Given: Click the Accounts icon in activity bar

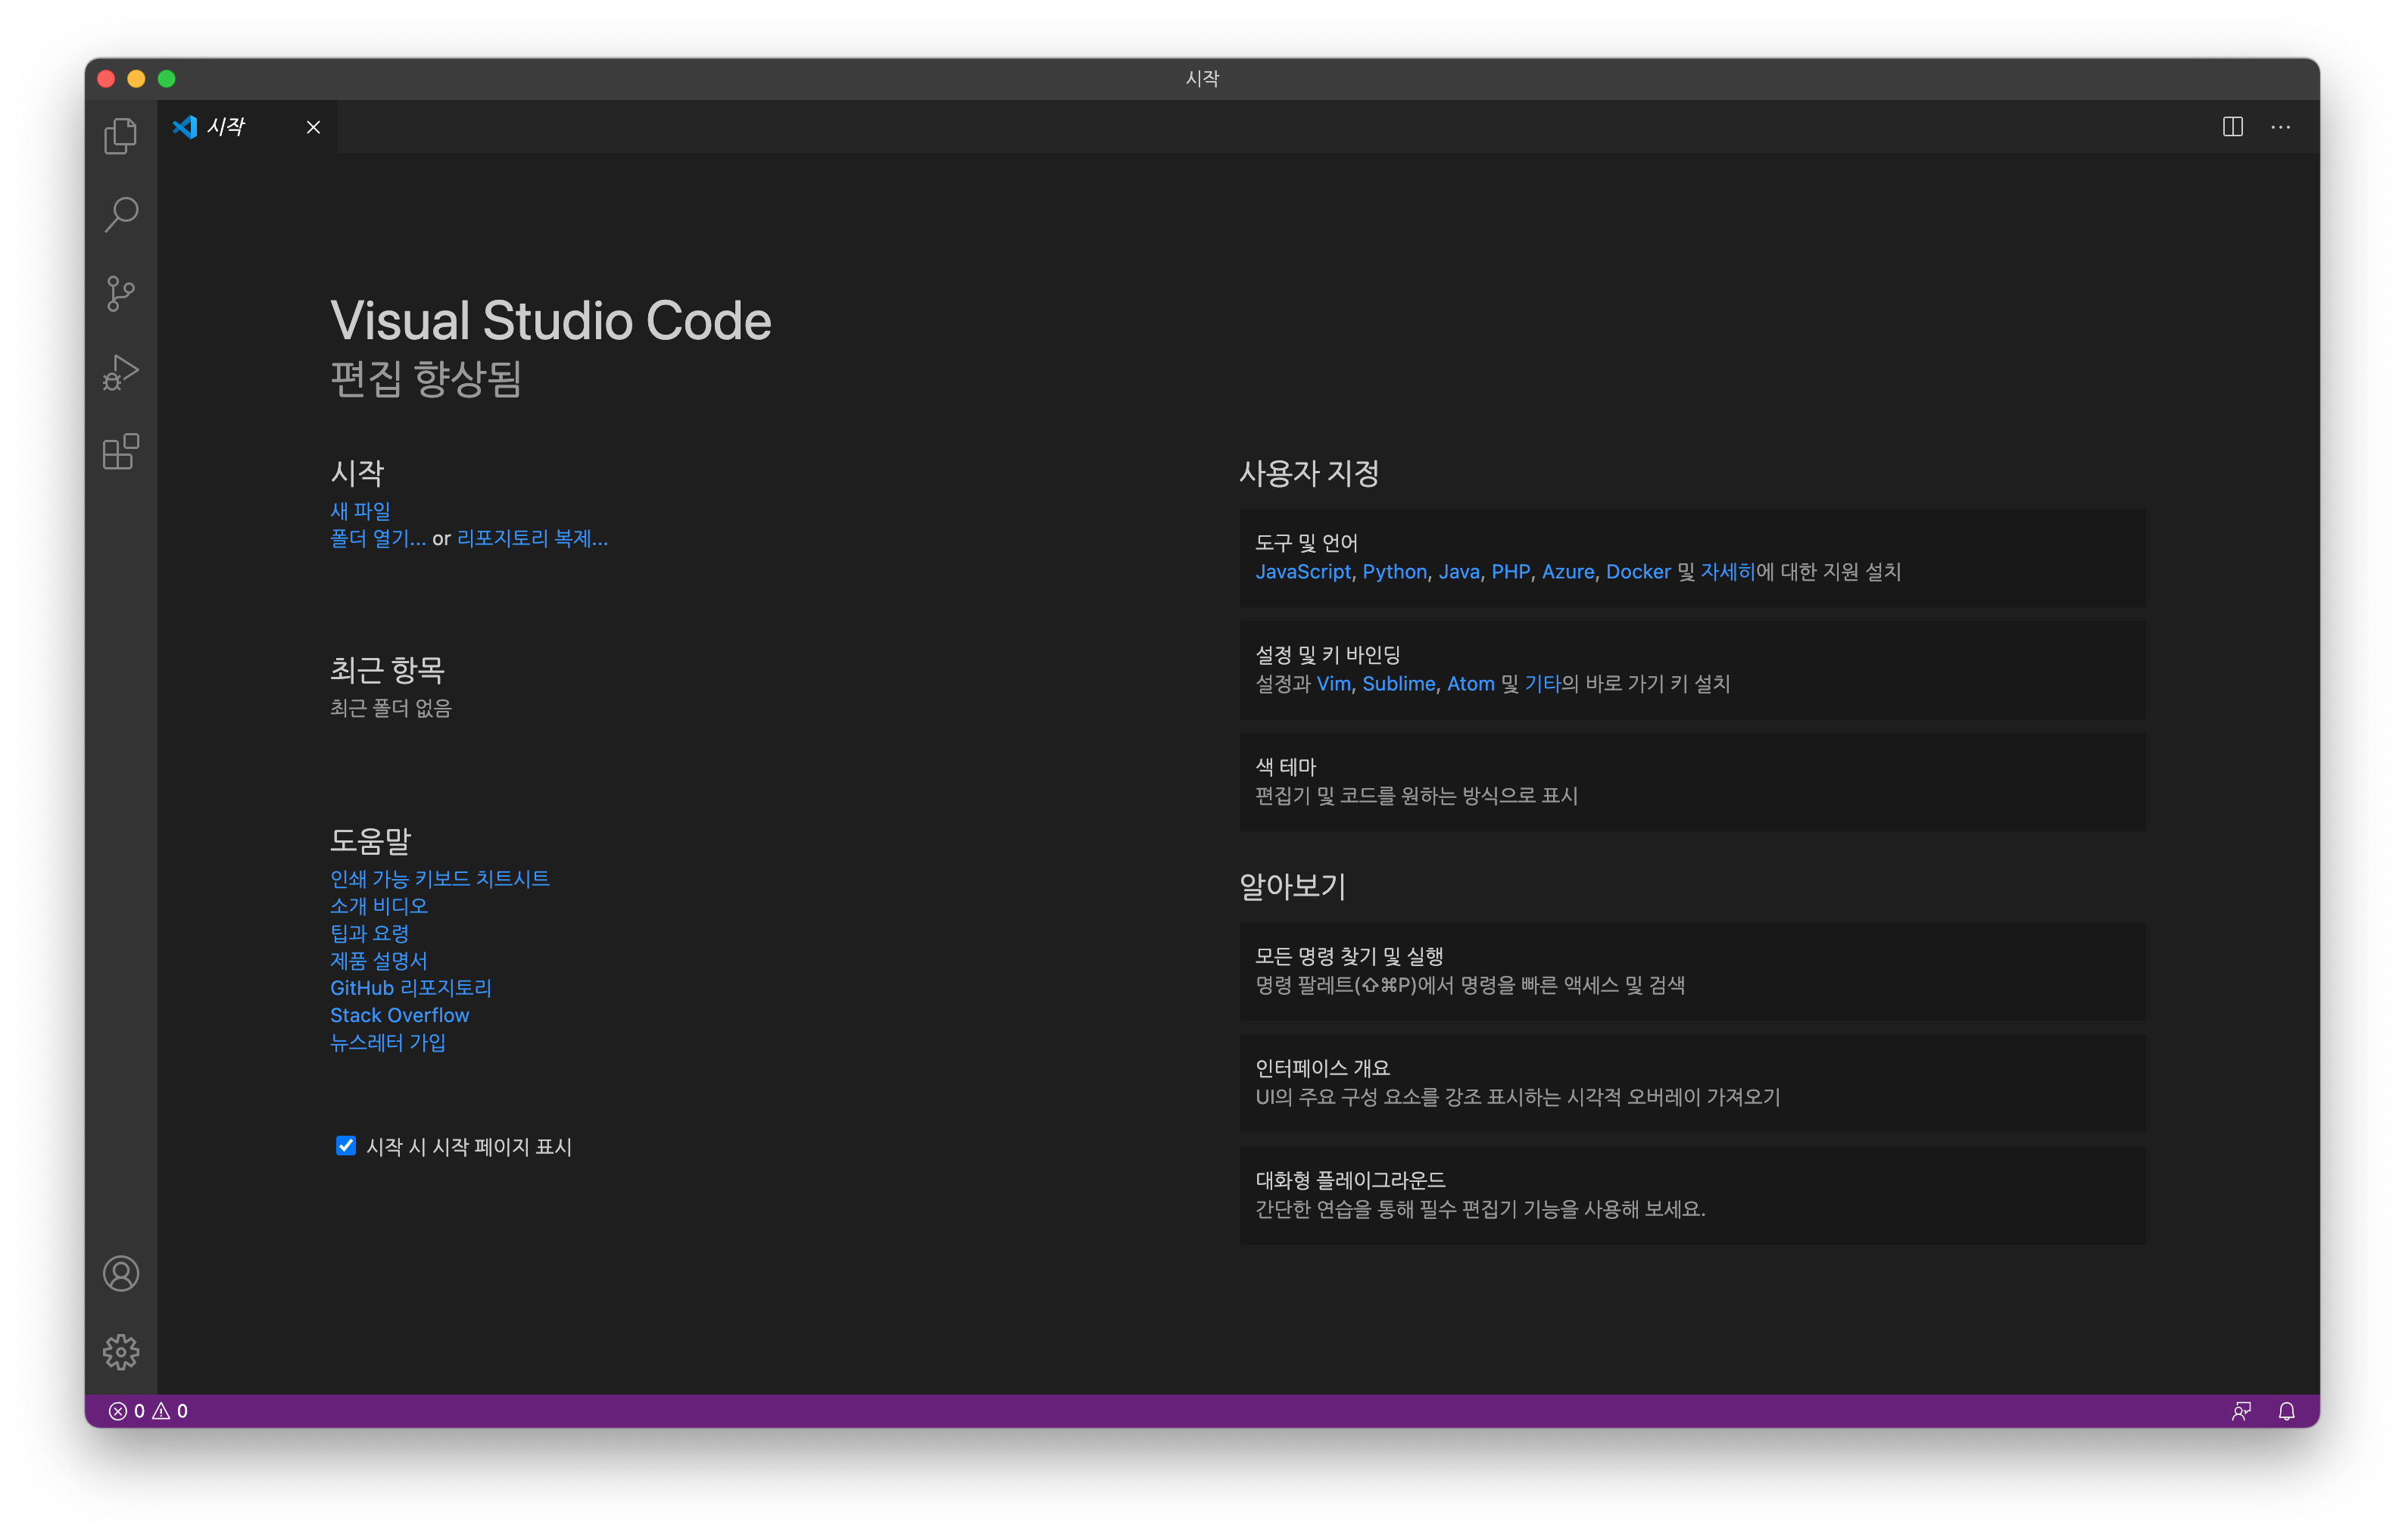Looking at the screenshot, I should [121, 1273].
